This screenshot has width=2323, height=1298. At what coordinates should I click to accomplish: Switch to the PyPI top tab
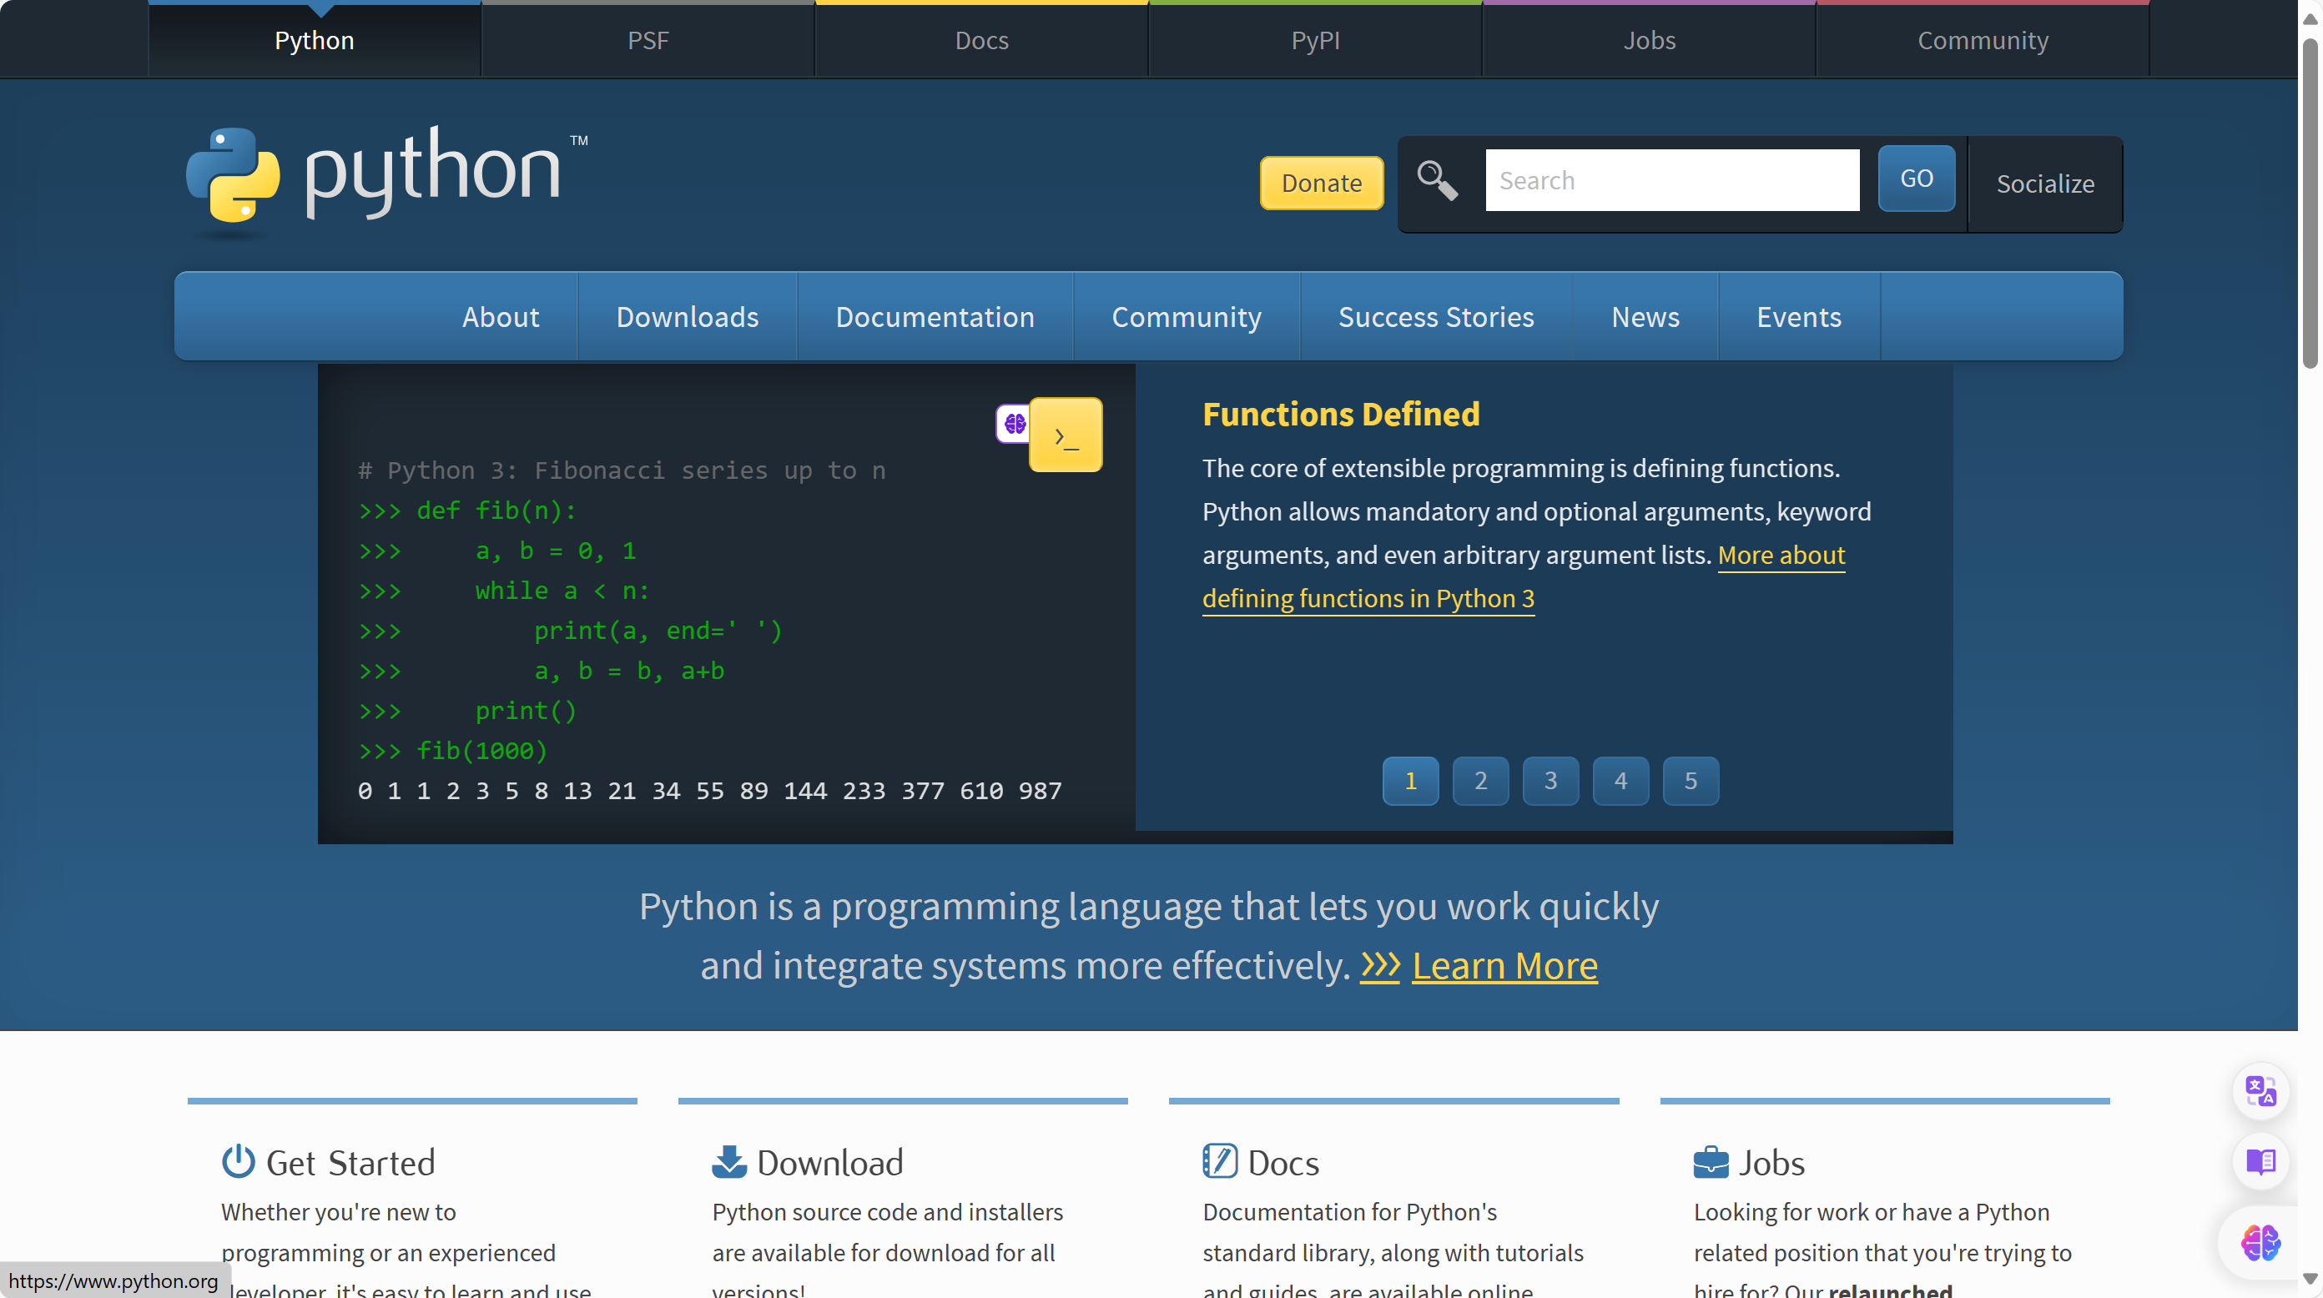(1315, 41)
